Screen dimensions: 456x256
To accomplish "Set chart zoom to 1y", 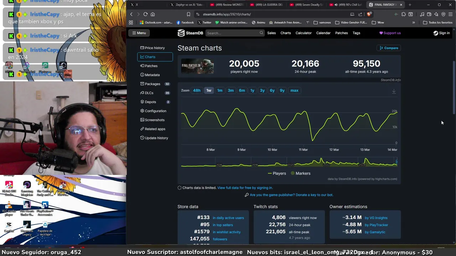I will [252, 90].
